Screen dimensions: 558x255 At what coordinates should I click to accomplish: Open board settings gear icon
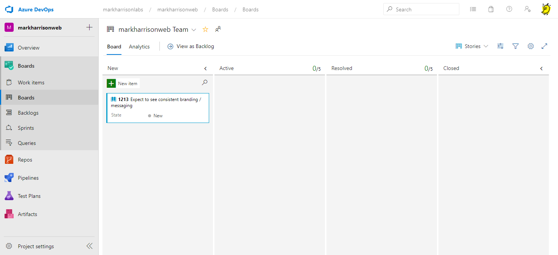[531, 46]
